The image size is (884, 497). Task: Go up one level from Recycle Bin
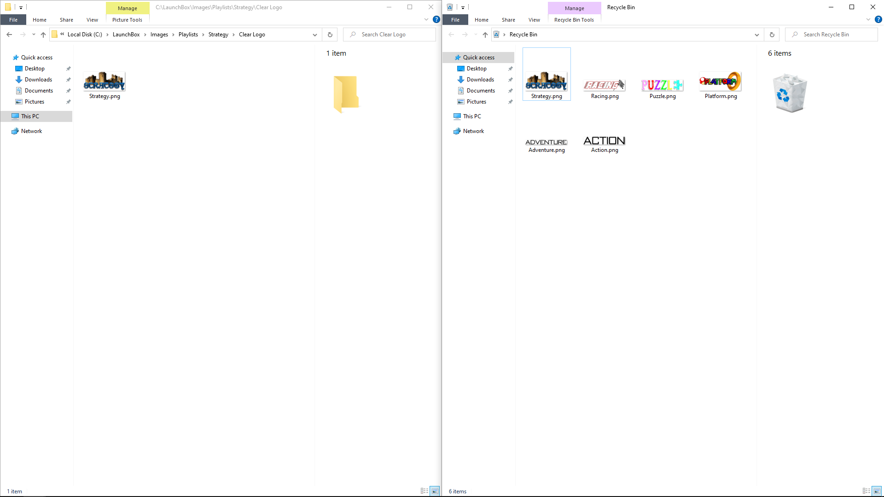click(485, 35)
